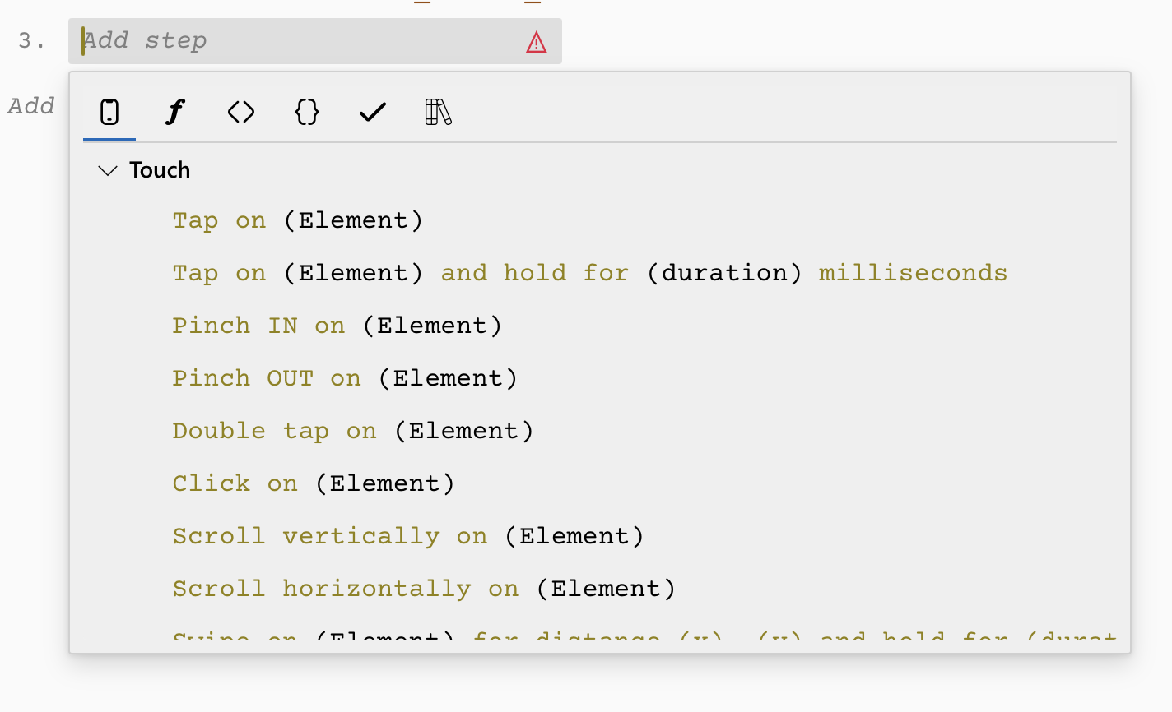Select the checkmark assertions tab
The width and height of the screenshot is (1172, 712).
pos(373,112)
